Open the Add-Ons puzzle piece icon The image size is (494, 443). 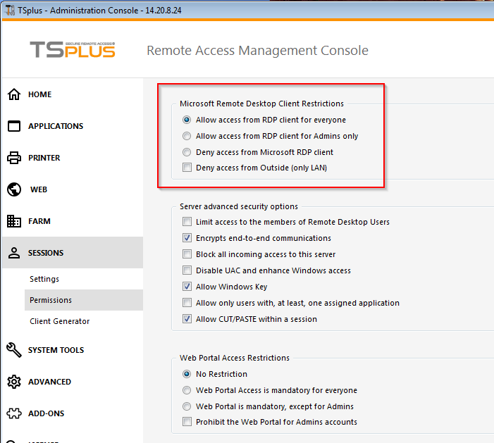tap(14, 413)
